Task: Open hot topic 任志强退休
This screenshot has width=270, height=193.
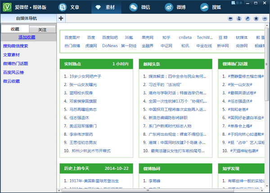Action: (79, 118)
